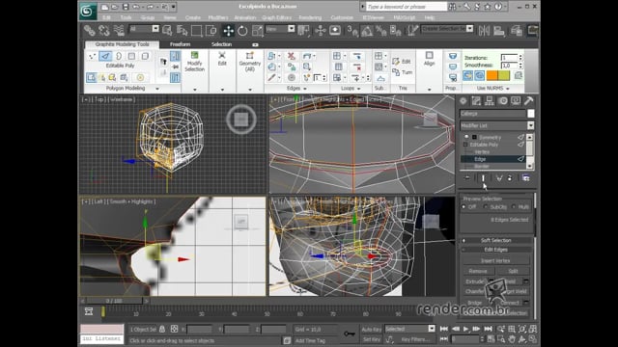The image size is (618, 347).
Task: Click the Select Object tool
Action: point(167,30)
